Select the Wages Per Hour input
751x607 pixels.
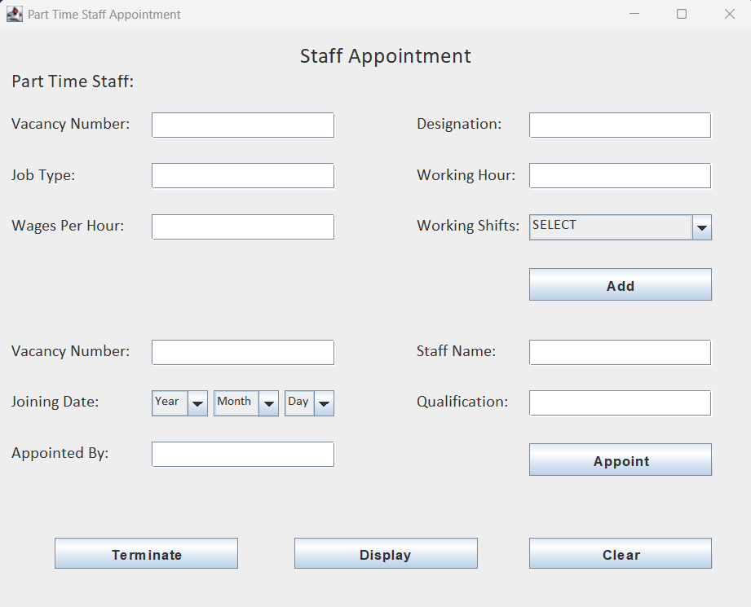coord(242,227)
